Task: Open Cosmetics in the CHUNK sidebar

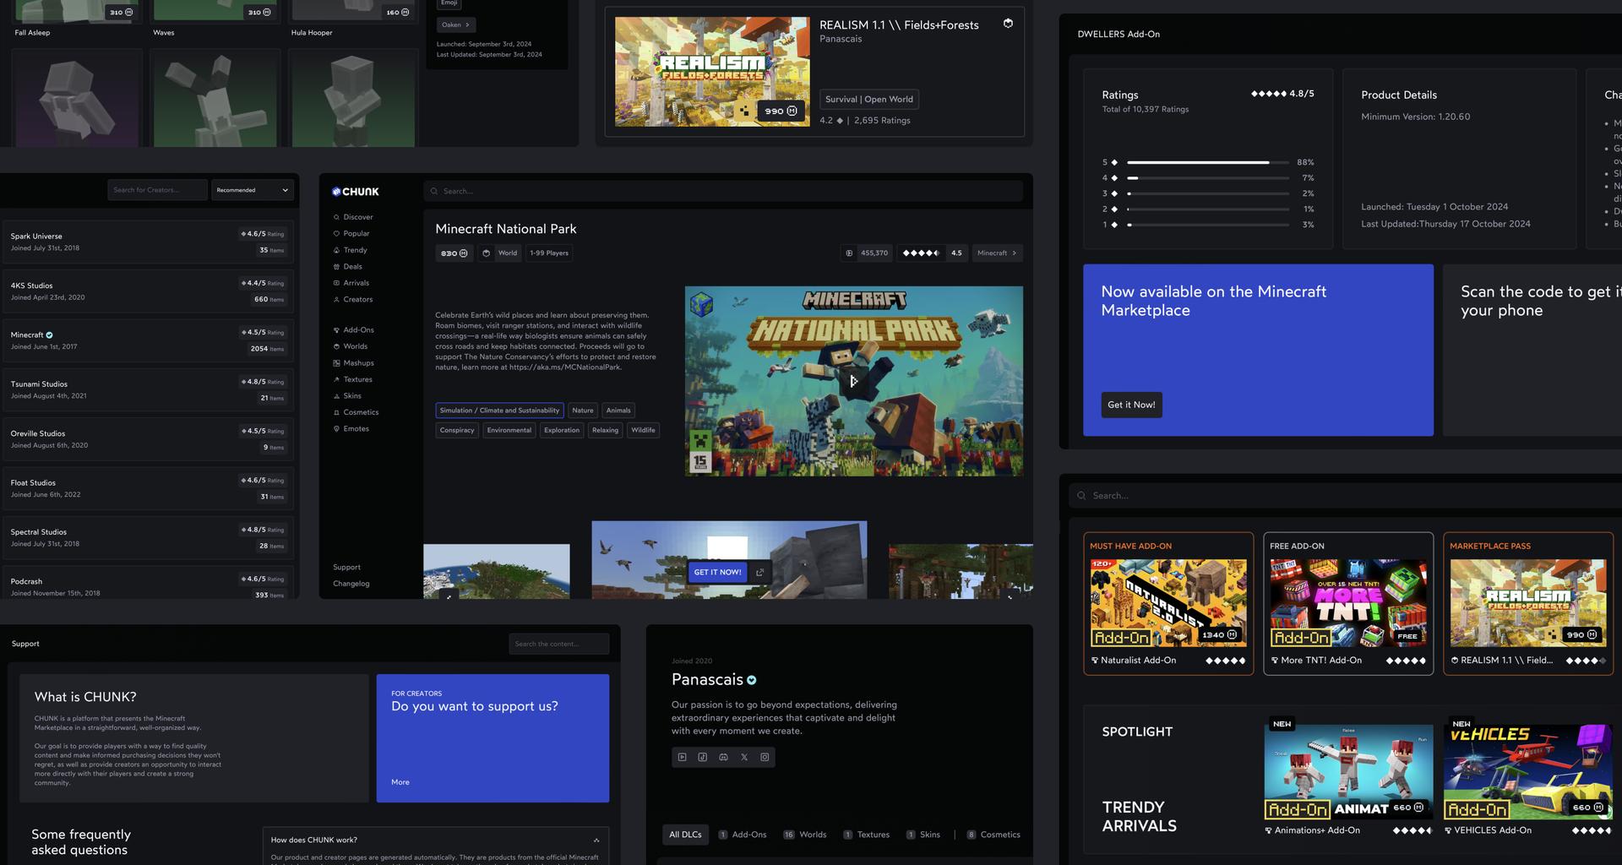Action: click(x=356, y=412)
